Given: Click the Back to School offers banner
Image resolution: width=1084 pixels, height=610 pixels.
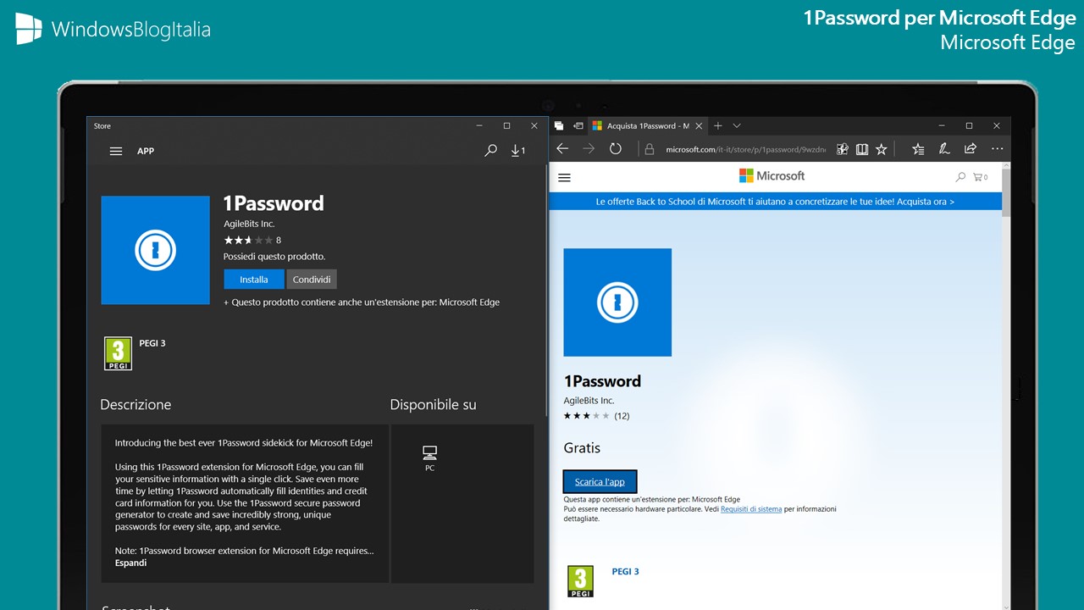Looking at the screenshot, I should point(775,202).
